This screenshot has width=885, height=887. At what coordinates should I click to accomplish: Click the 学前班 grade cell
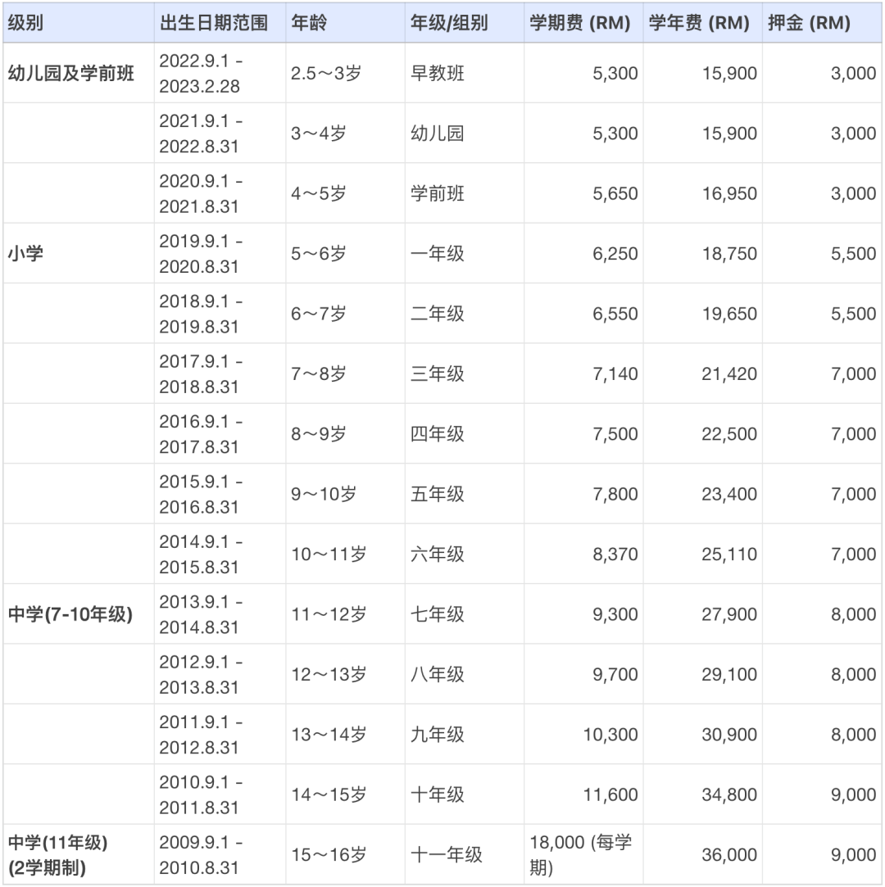464,193
